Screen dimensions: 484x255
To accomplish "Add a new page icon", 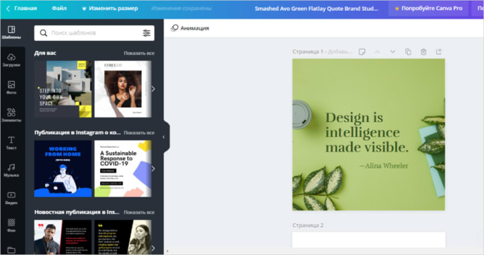I will [x=439, y=52].
